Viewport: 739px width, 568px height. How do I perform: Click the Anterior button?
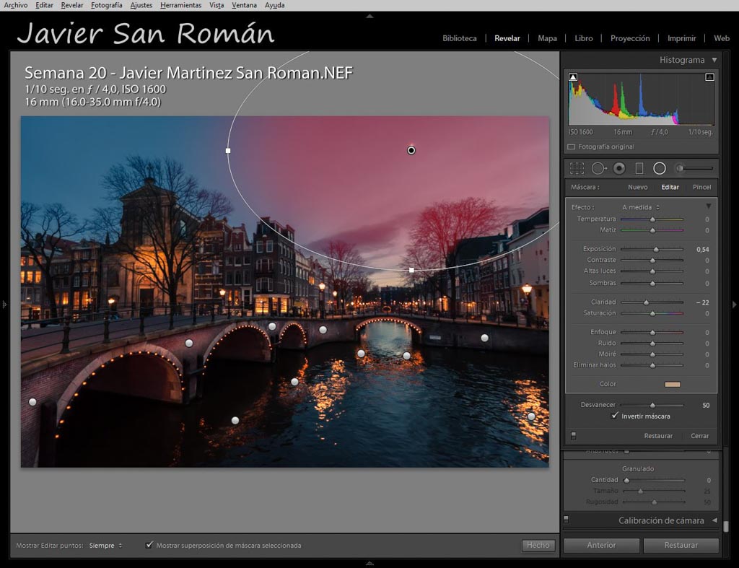click(601, 545)
